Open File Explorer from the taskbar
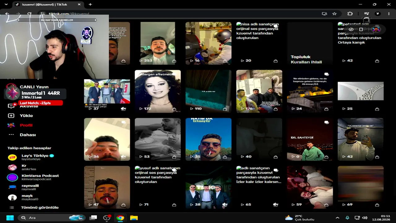The width and height of the screenshot is (396, 223). 134,218
